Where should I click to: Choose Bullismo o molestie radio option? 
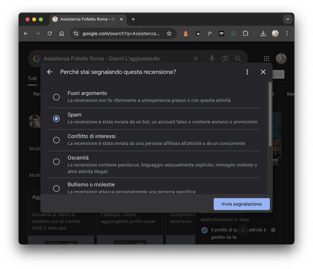point(56,188)
